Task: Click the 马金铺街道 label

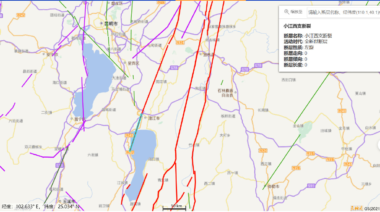Action: point(120,89)
